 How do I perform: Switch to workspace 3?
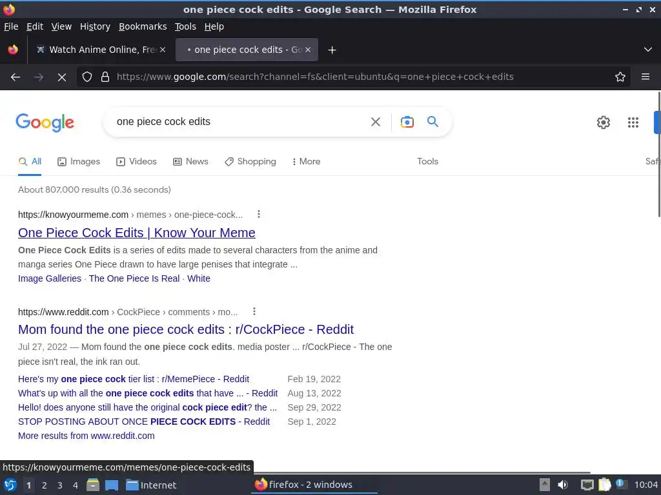click(x=60, y=485)
